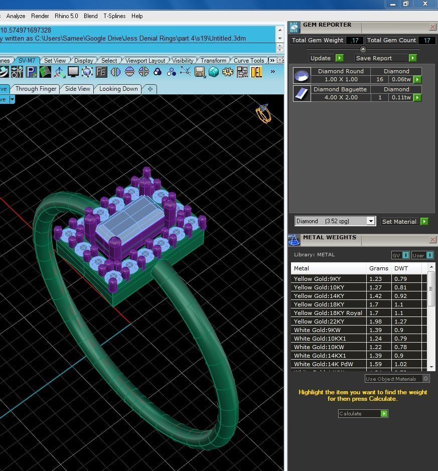This screenshot has height=471, width=438.
Task: Click the floppy disk save icon
Action: [x=200, y=72]
